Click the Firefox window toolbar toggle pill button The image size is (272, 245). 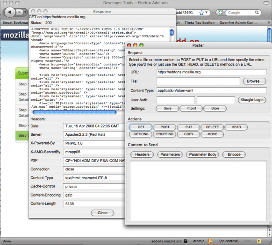coord(266,3)
